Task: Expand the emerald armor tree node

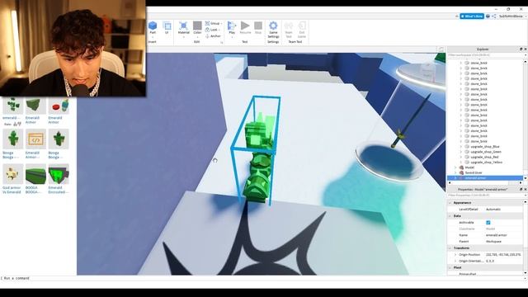Action: [x=455, y=178]
